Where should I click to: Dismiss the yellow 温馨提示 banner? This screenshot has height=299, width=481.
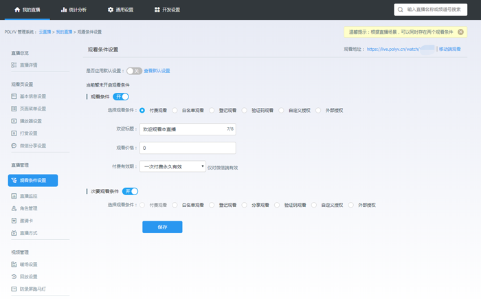460,32
